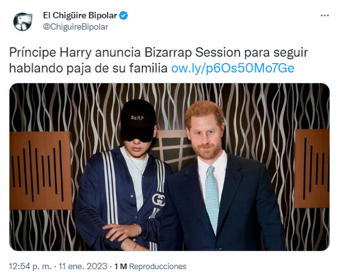Click the 11 ene. 2023 date
This screenshot has width=339, height=278.
coord(83,266)
